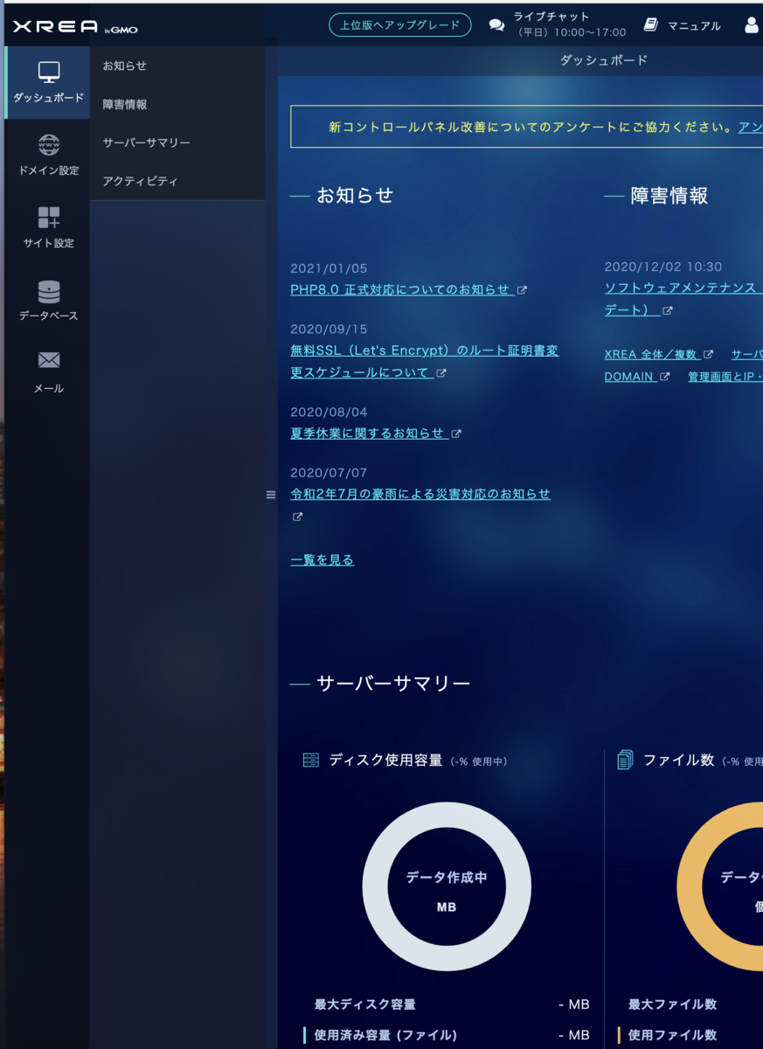The width and height of the screenshot is (763, 1049).
Task: Open 障害情報 from the dashboard submenu
Action: pos(123,103)
